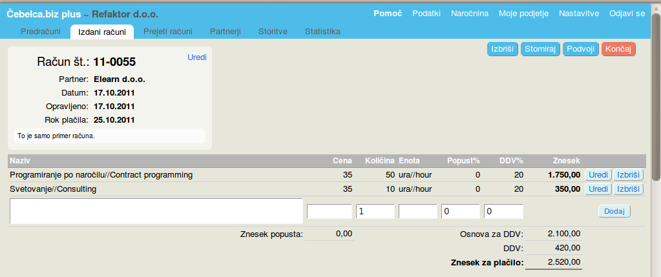Click the Pomoč help link
The width and height of the screenshot is (661, 277).
[388, 13]
